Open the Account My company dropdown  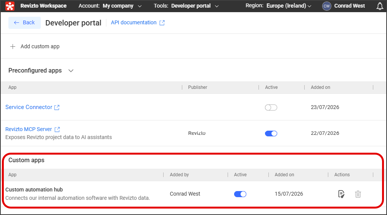pyautogui.click(x=110, y=6)
